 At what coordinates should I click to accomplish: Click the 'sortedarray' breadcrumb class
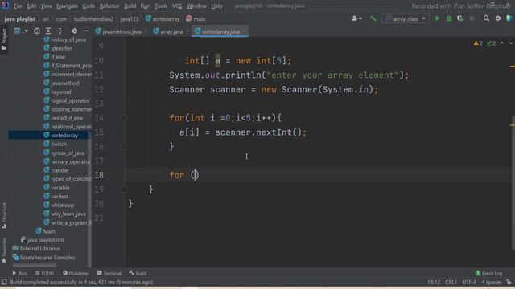tap(163, 19)
